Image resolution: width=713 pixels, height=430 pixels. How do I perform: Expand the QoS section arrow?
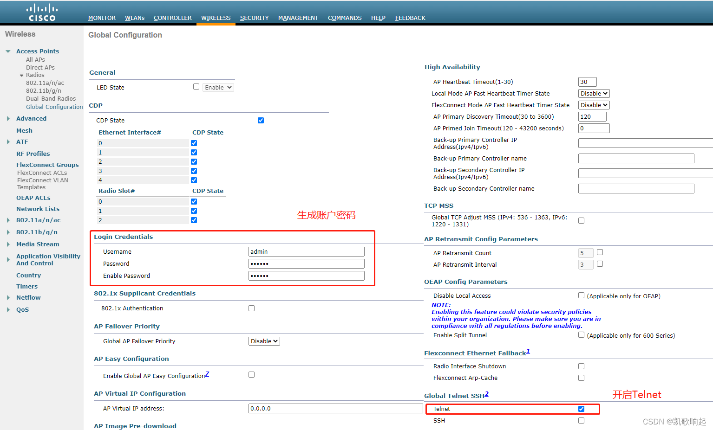8,310
